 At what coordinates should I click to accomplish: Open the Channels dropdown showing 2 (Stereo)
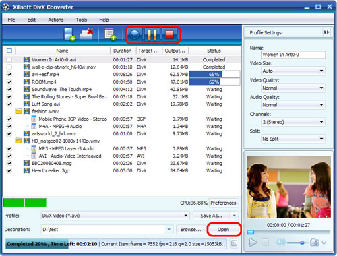coord(293,122)
